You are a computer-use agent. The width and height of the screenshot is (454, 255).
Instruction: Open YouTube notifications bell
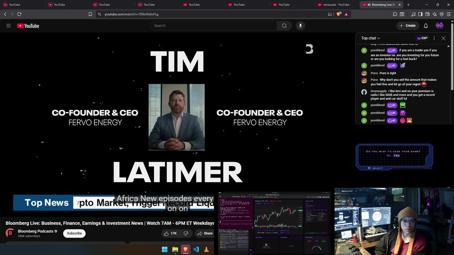[426, 25]
